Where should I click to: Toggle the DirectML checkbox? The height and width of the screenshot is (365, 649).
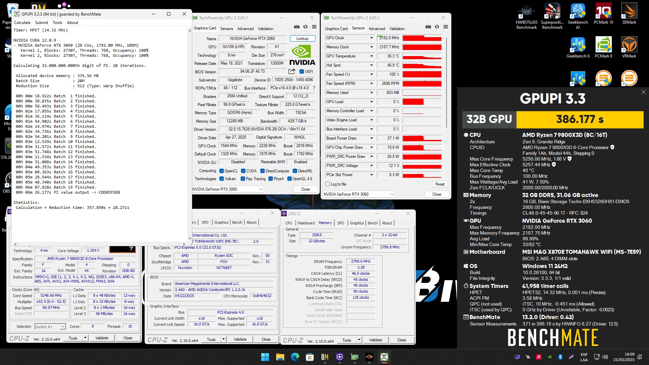(295, 171)
